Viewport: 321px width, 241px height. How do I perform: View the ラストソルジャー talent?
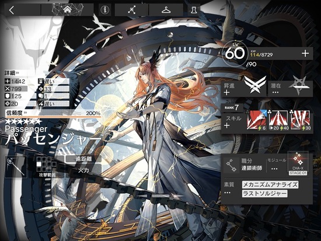[264, 194]
